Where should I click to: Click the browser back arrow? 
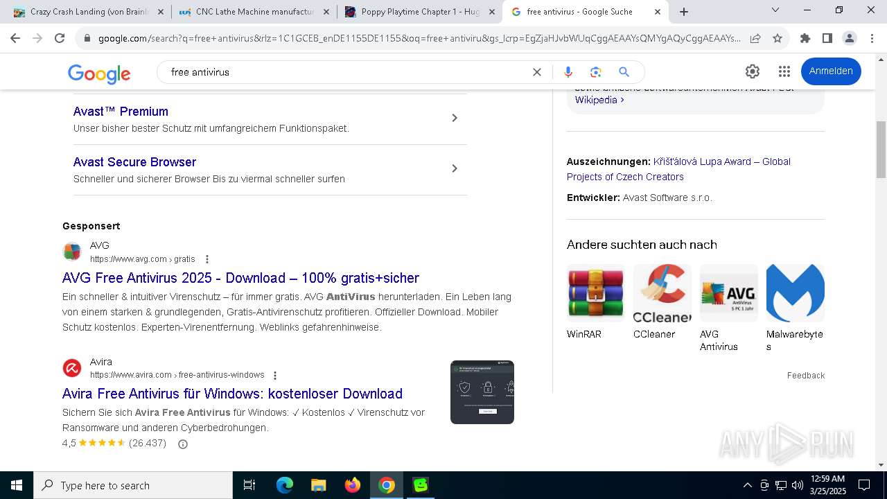(x=15, y=39)
